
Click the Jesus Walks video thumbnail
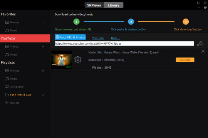click(x=62, y=60)
